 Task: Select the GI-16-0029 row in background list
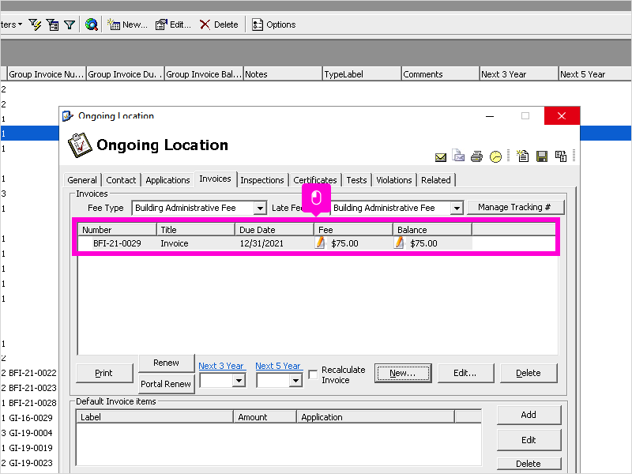tap(29, 419)
